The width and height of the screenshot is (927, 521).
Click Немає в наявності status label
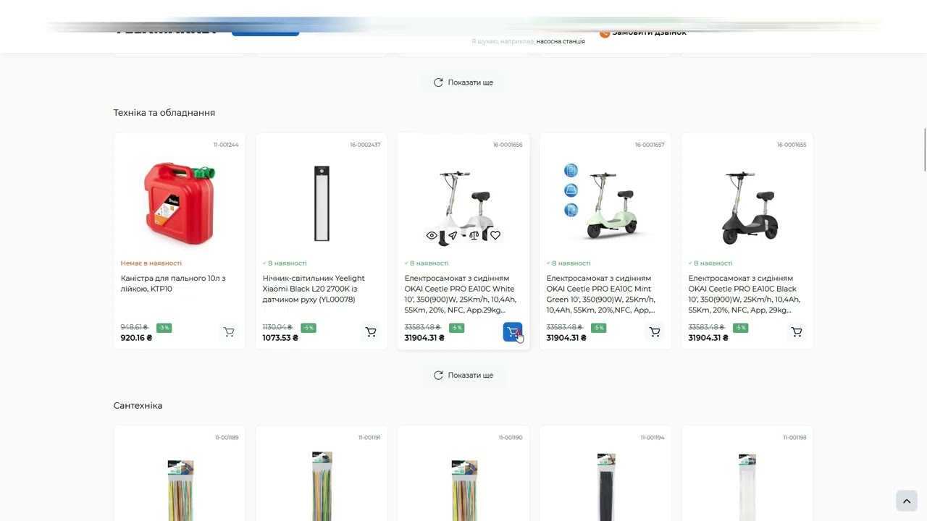[151, 263]
